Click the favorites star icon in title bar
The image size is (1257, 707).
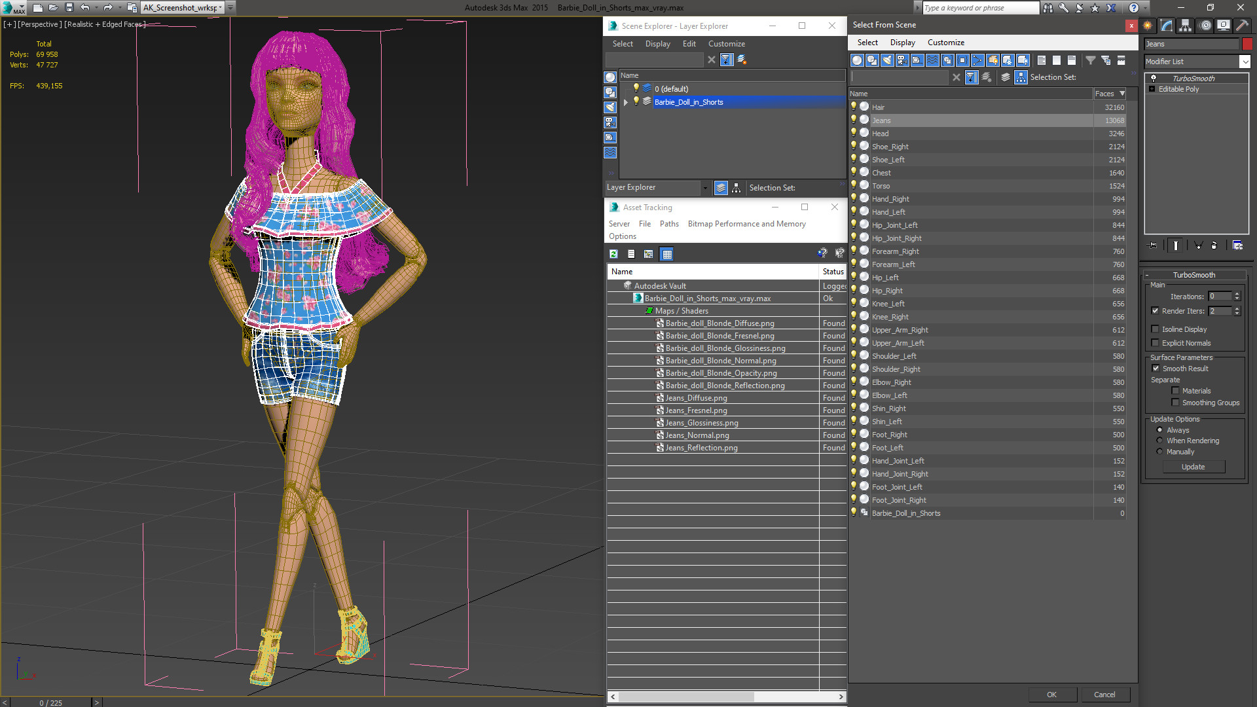(1095, 8)
